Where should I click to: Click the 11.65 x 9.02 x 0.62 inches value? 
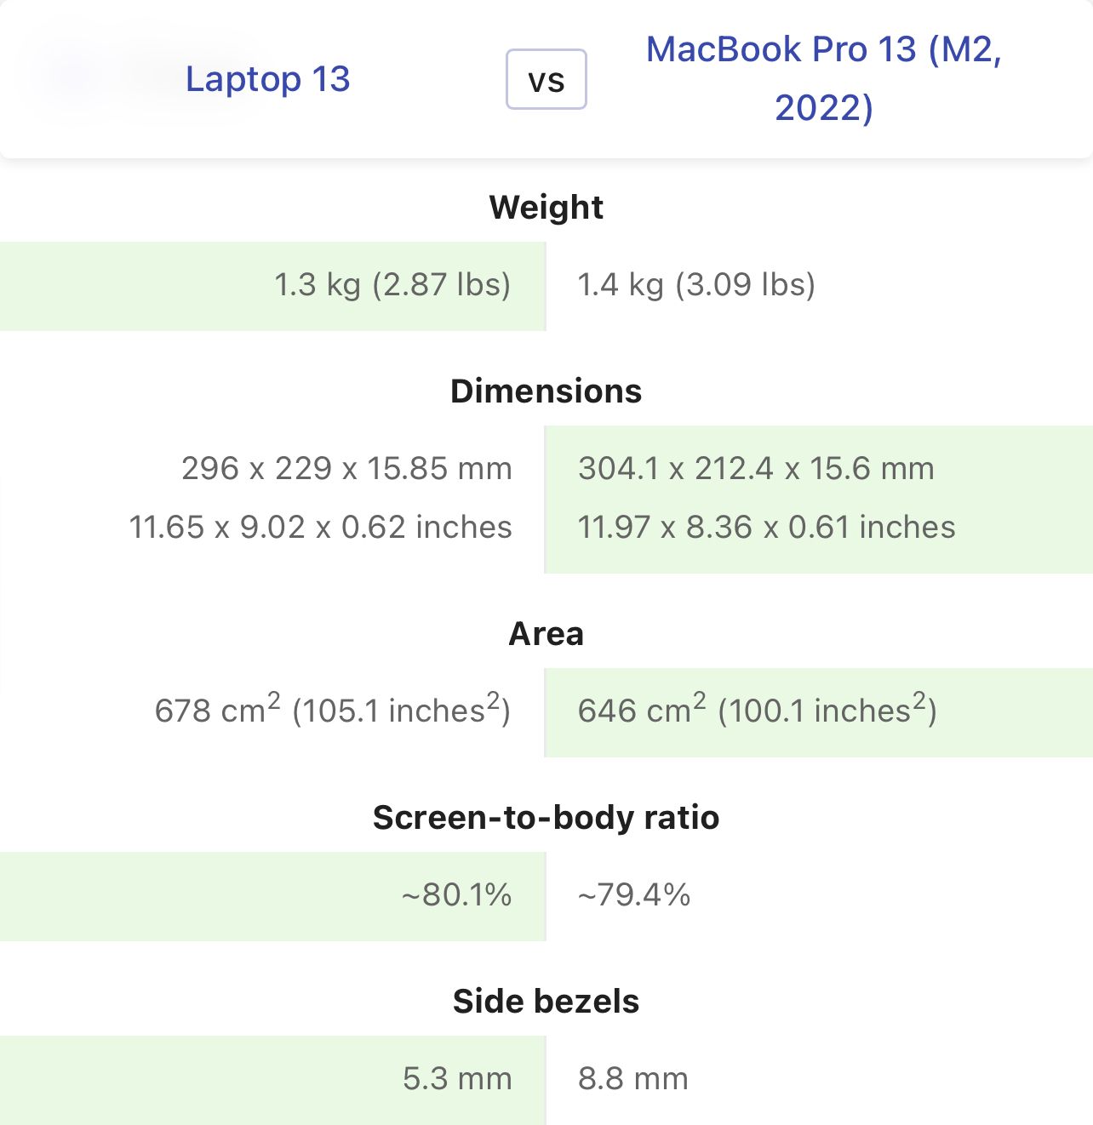point(320,527)
